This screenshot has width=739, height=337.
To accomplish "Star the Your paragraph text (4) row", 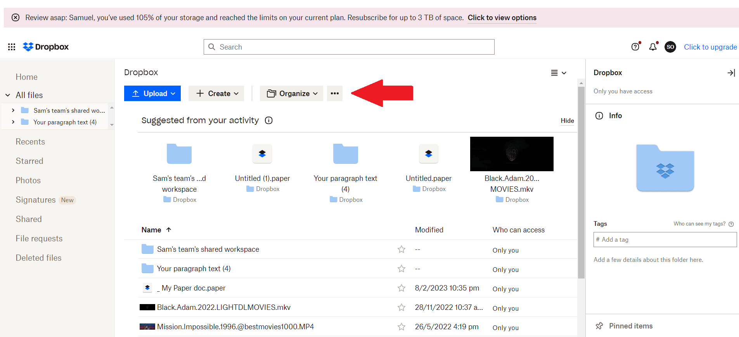I will click(402, 269).
